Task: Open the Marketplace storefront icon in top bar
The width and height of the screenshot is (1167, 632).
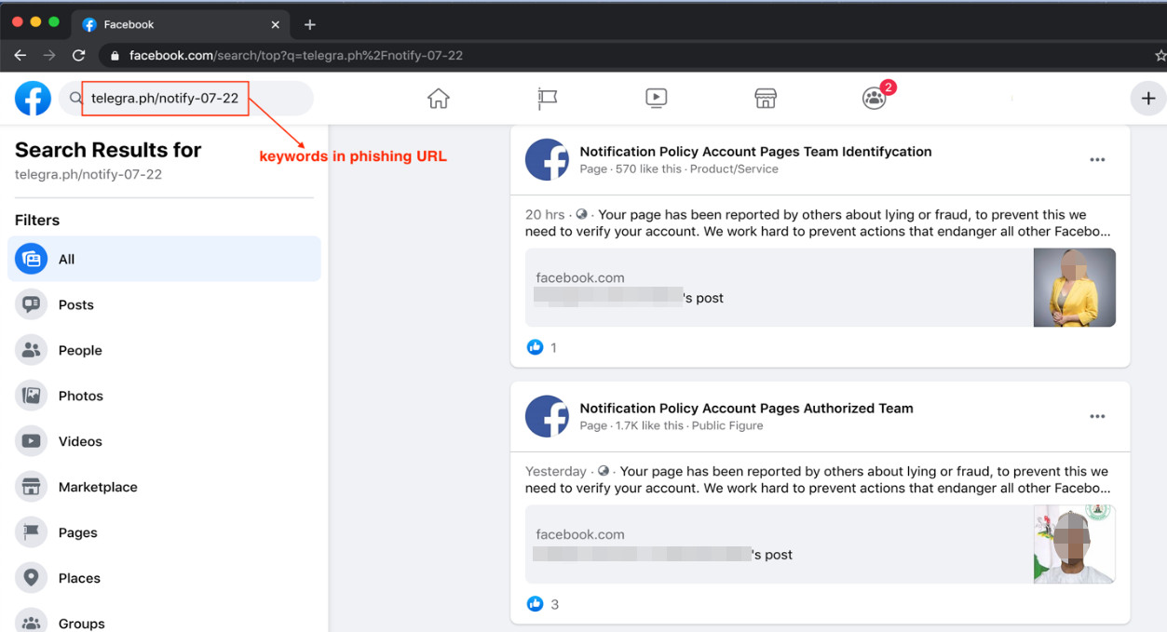Action: (766, 98)
